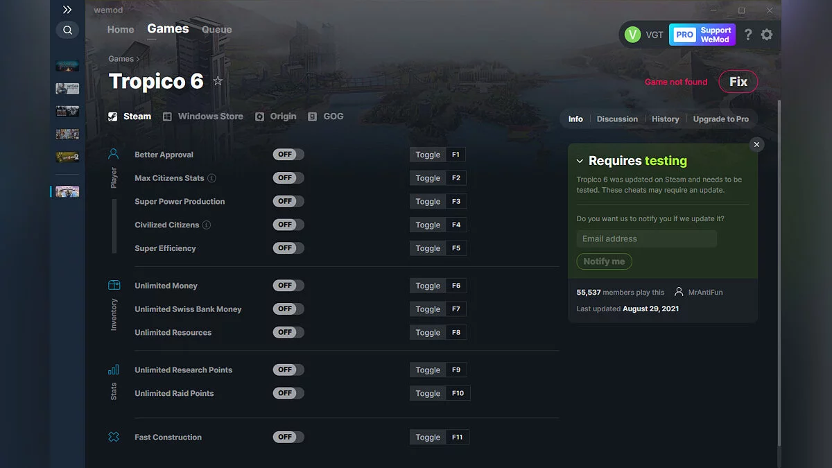Open settings gear icon
Viewport: 832px width, 468px height.
(767, 35)
